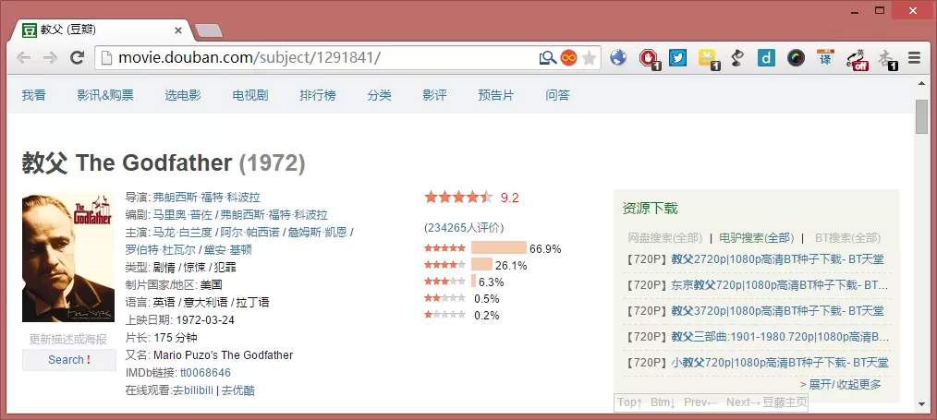
Task: Open the Chrome hamburger menu
Action: [915, 58]
